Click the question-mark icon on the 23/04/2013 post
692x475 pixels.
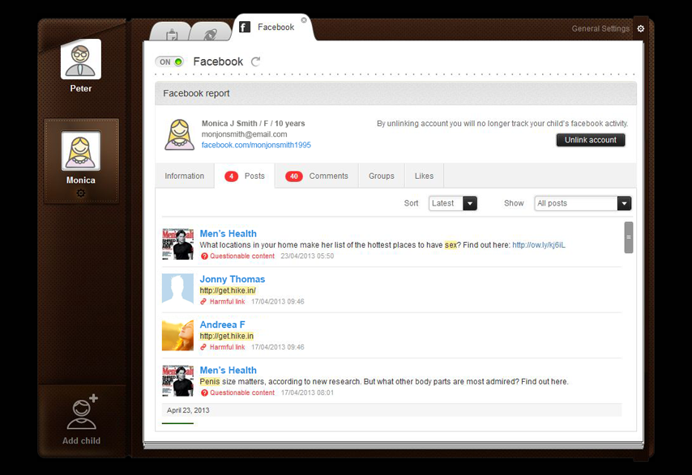click(x=204, y=257)
